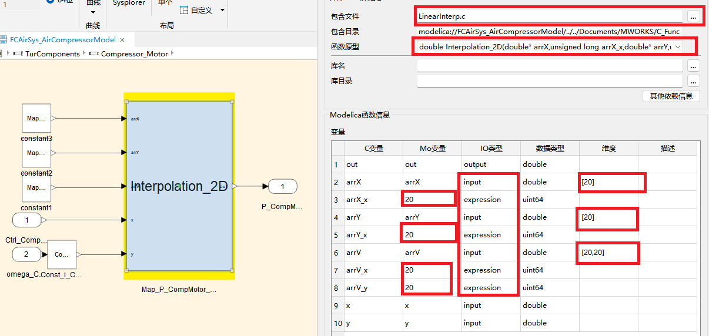
Task: Select arrX_x expression IO type cell
Action: (x=491, y=200)
